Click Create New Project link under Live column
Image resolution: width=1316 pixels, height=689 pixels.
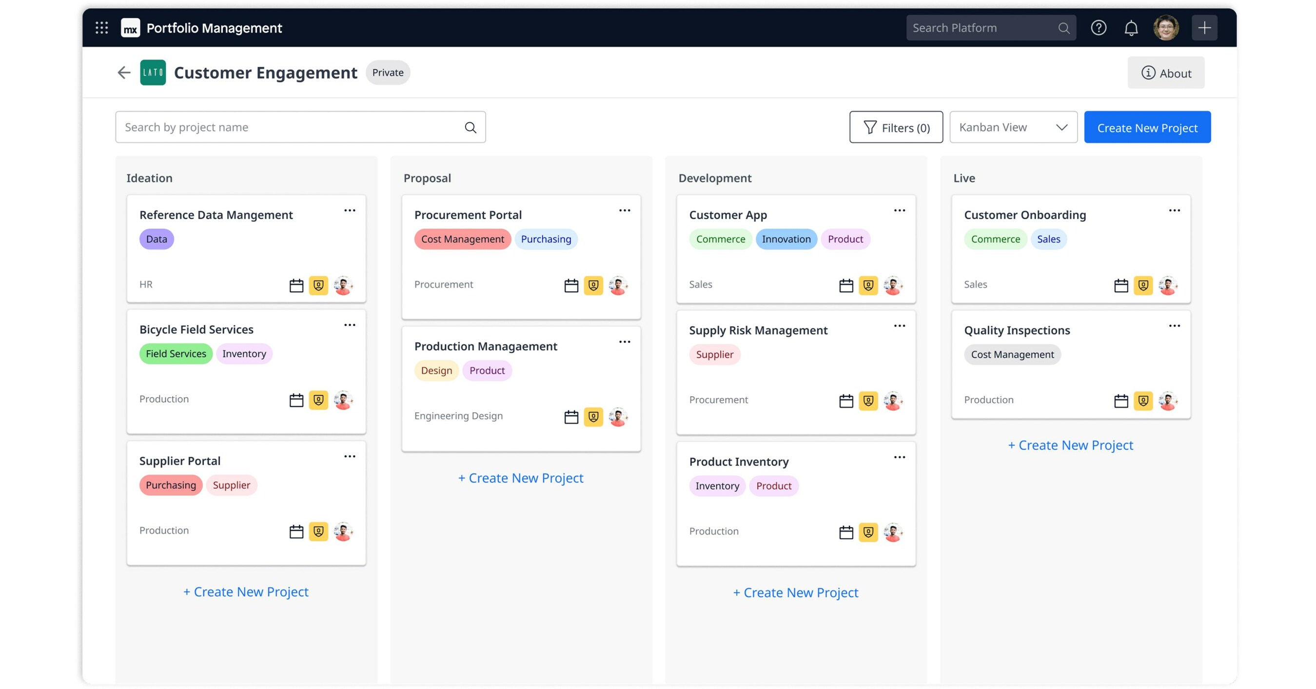point(1071,445)
